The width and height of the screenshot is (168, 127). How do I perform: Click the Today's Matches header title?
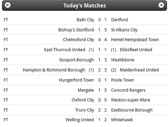click(x=85, y=5)
